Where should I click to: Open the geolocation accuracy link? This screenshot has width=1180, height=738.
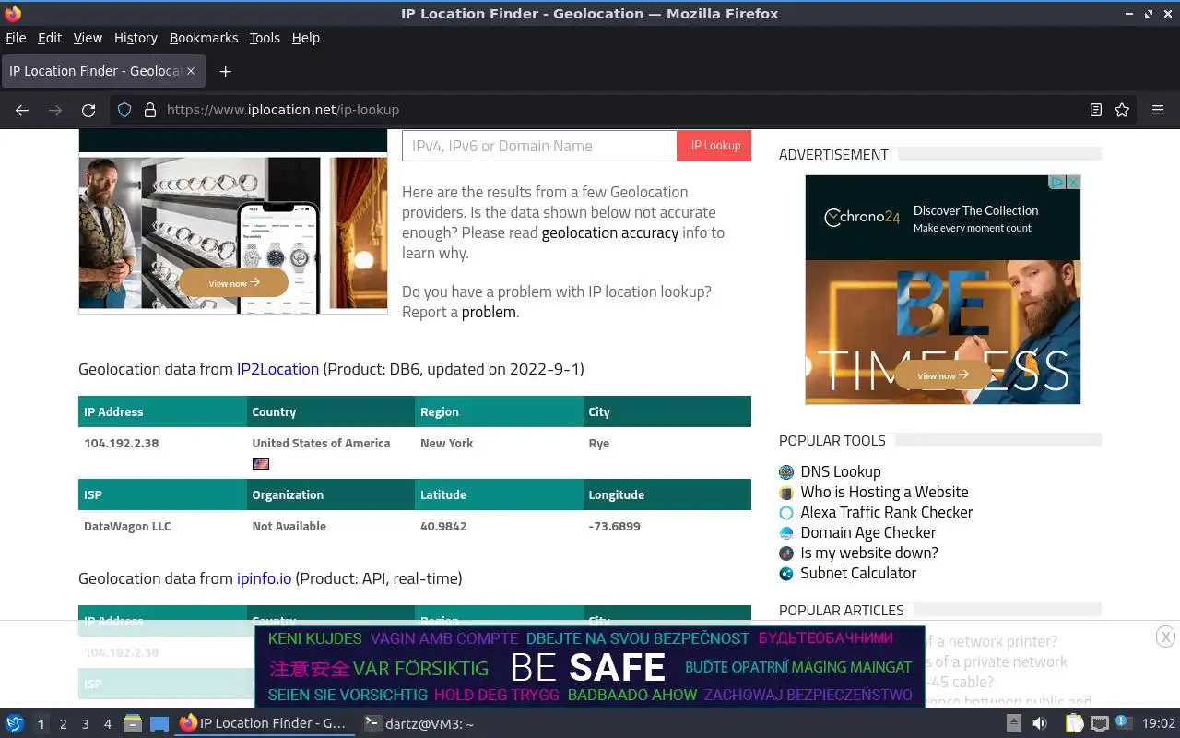(610, 232)
